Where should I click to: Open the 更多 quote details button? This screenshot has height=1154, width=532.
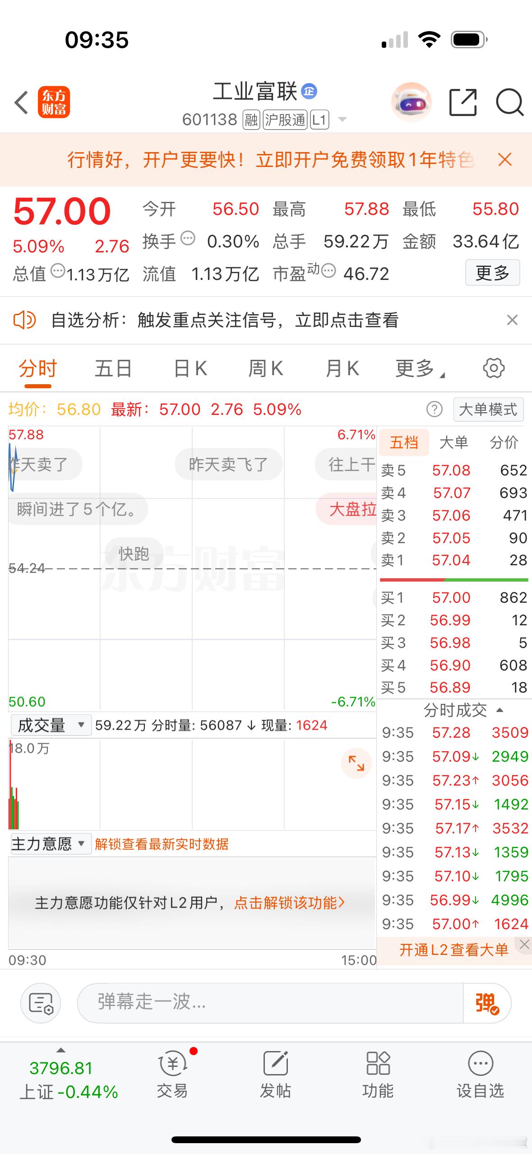492,272
